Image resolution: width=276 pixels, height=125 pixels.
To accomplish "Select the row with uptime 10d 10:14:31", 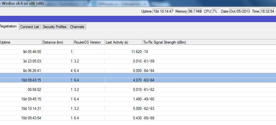I will [138, 109].
